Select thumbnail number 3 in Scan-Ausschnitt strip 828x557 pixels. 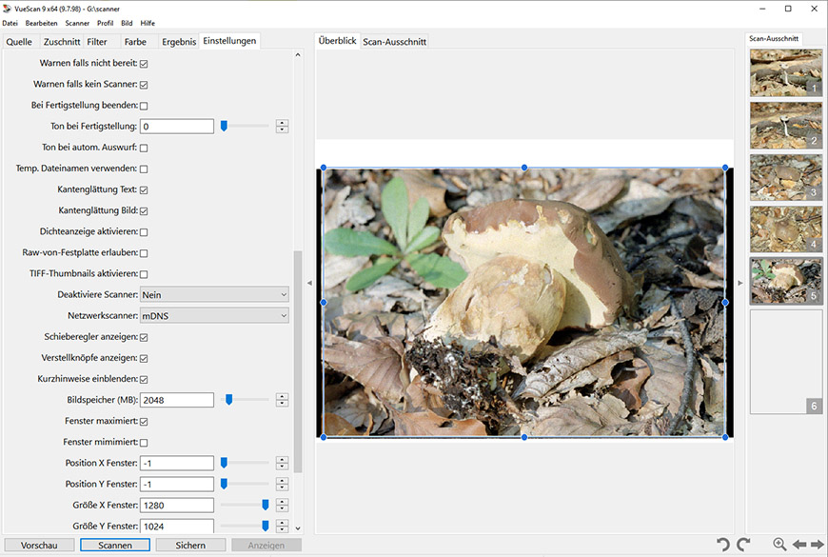[786, 177]
